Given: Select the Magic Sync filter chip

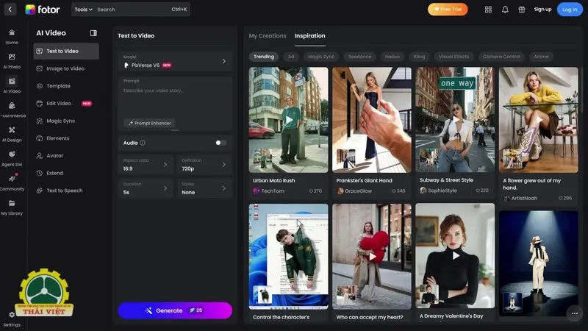Looking at the screenshot, I should (x=321, y=57).
